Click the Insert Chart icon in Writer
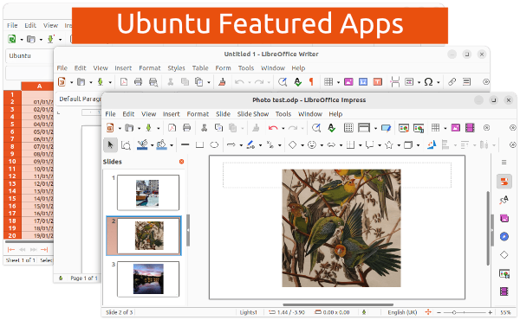The width and height of the screenshot is (520, 320). pyautogui.click(x=363, y=82)
